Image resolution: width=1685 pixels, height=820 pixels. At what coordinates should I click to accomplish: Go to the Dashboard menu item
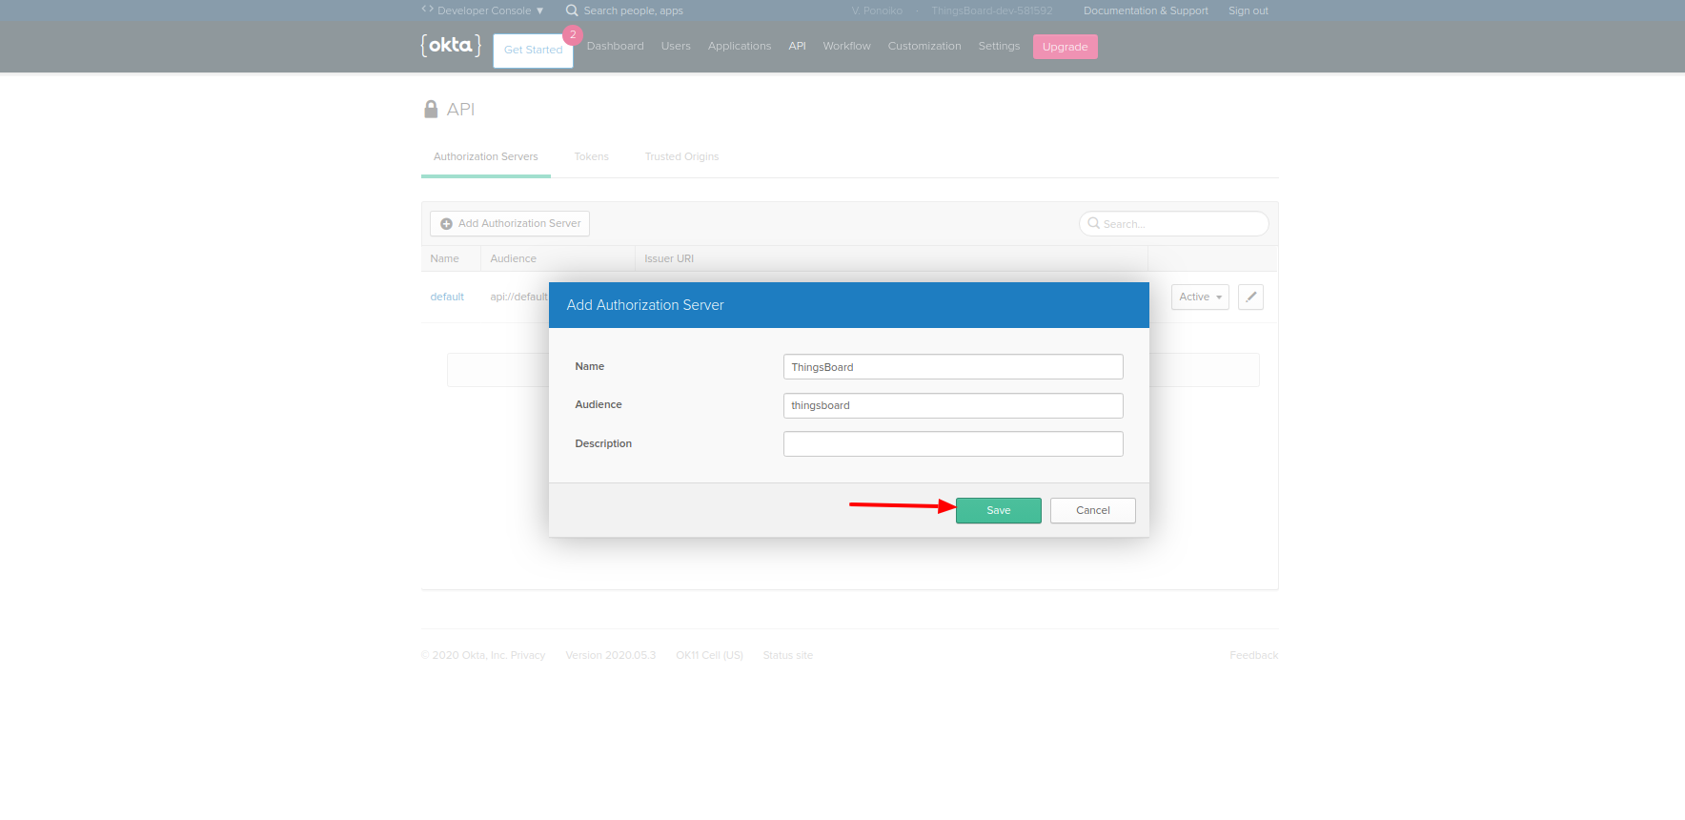[615, 46]
